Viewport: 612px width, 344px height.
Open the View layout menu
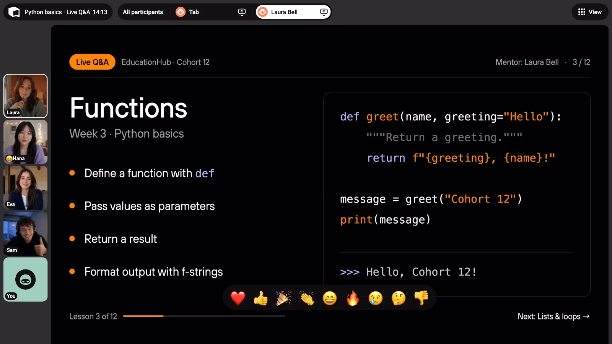point(590,12)
